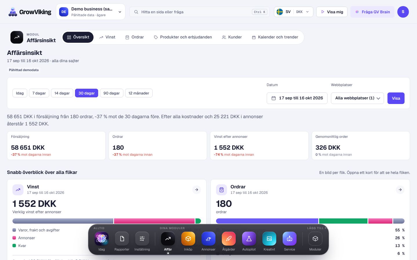Expand the Alla webbplatser dropdown
The image size is (417, 260).
tap(358, 98)
